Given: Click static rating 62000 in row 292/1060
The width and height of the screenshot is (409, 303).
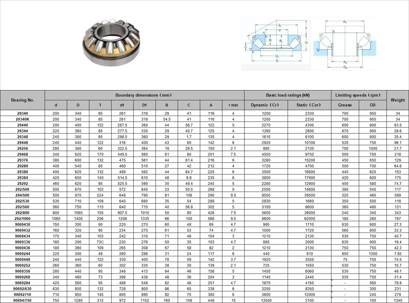Looking at the screenshot, I should tap(310, 219).
